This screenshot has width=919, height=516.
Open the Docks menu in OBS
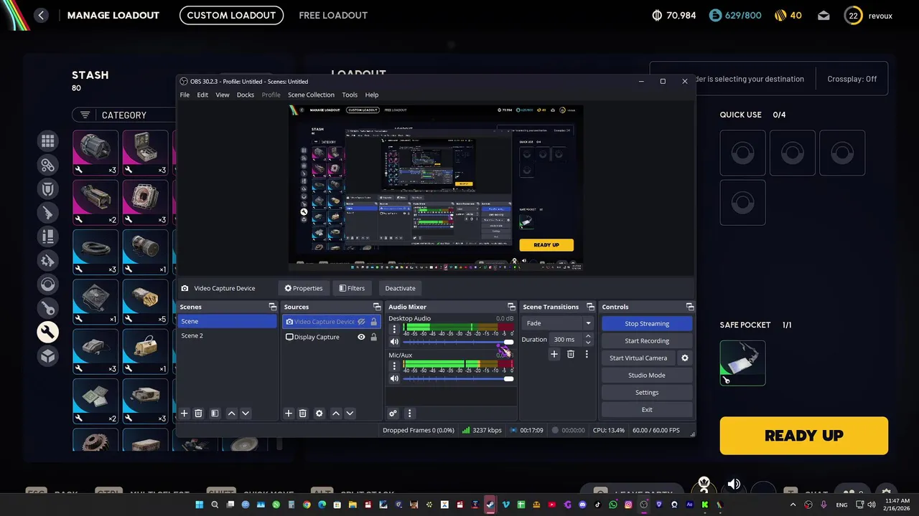tap(246, 95)
